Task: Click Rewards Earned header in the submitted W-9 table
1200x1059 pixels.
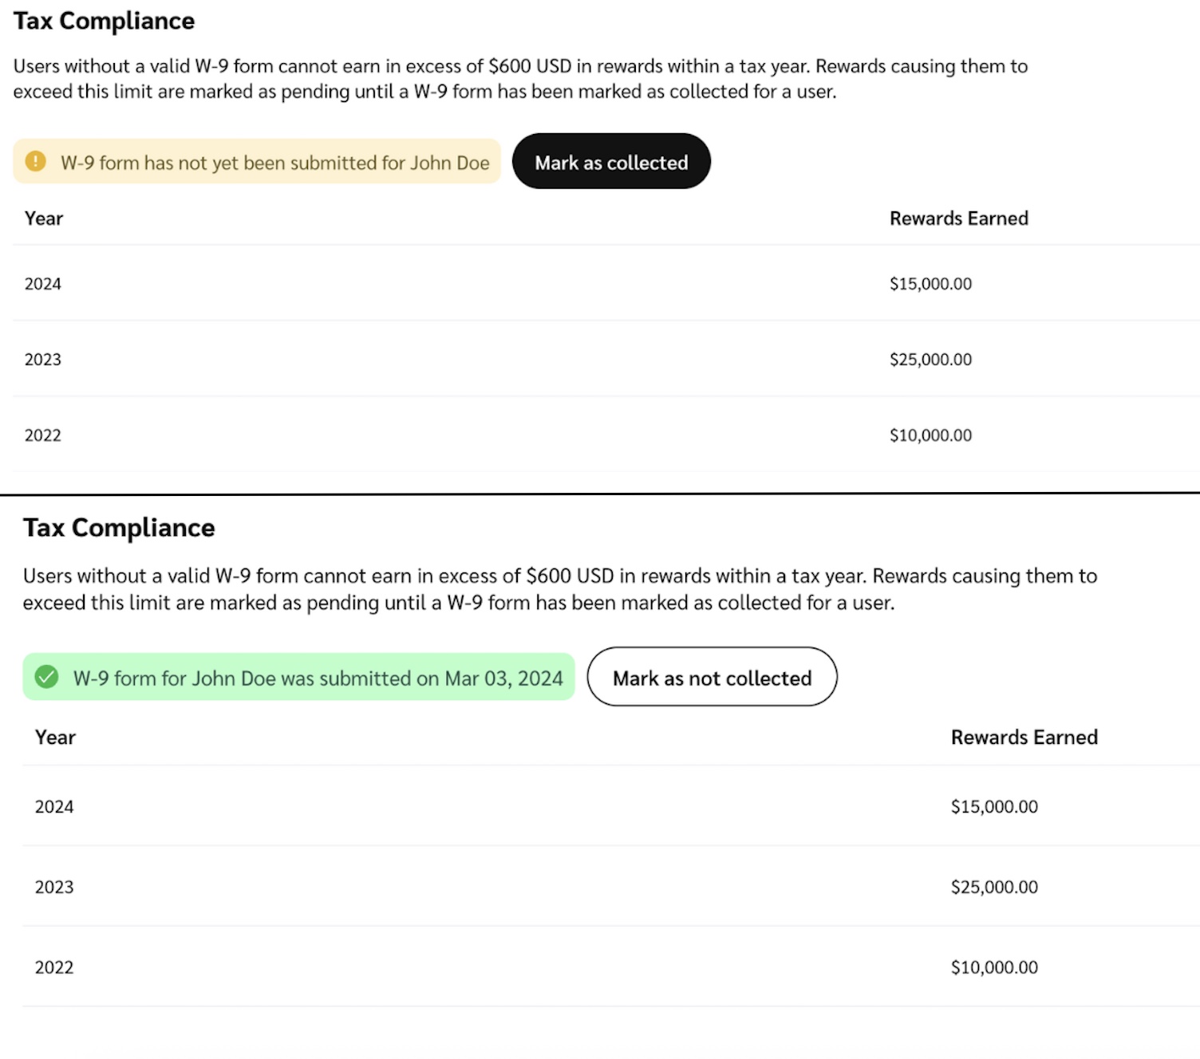Action: pos(1024,738)
